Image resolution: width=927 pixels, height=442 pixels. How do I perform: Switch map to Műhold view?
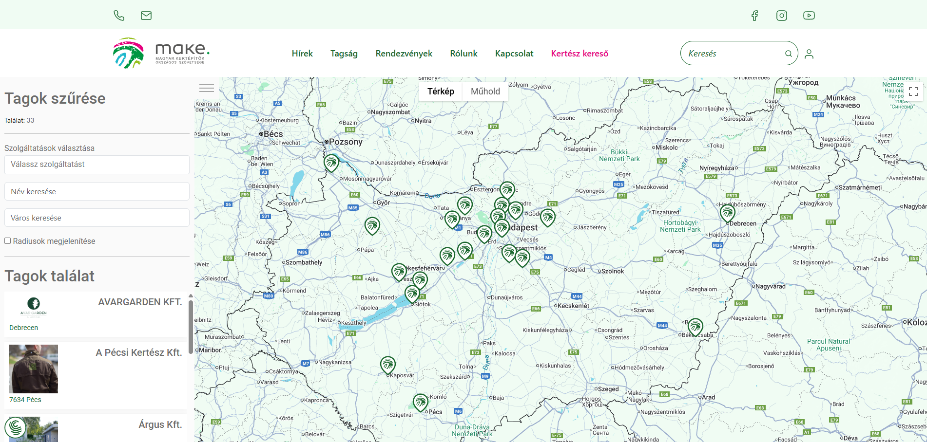[x=485, y=92]
